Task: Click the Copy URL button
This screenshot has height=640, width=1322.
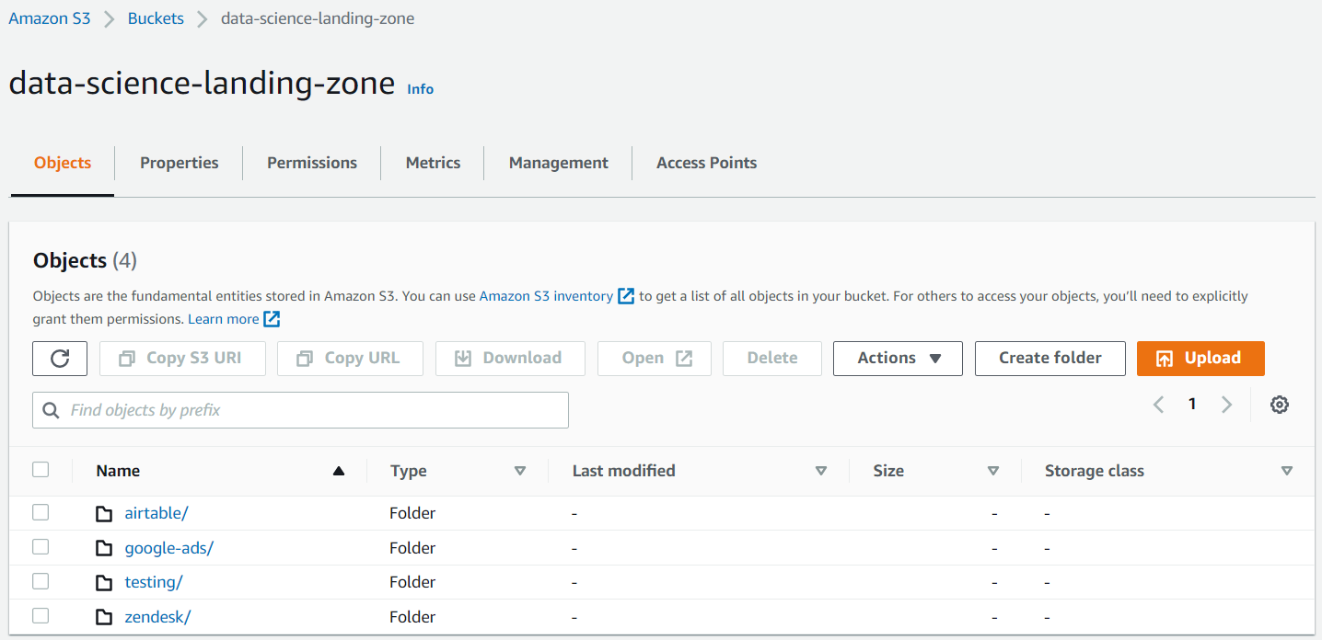Action: [x=350, y=359]
